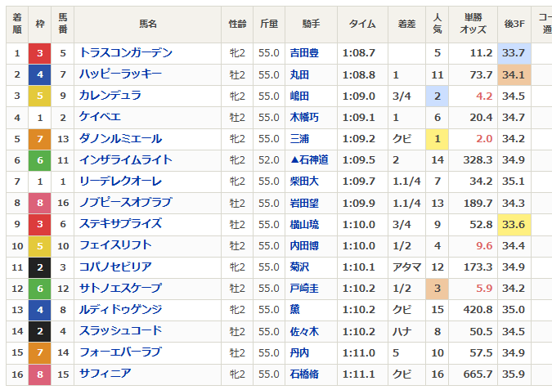This screenshot has height=390, width=552.
Task: Click the yellow popularity 1 cell for ダノンルミエール
Action: point(438,139)
